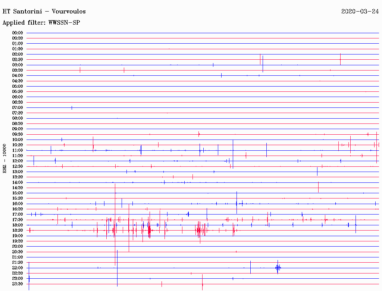Image resolution: width=382 pixels, height=291 pixels.
Task: Click the station title 'HT Santorini – Vourvoulos'
Action: tap(44, 12)
